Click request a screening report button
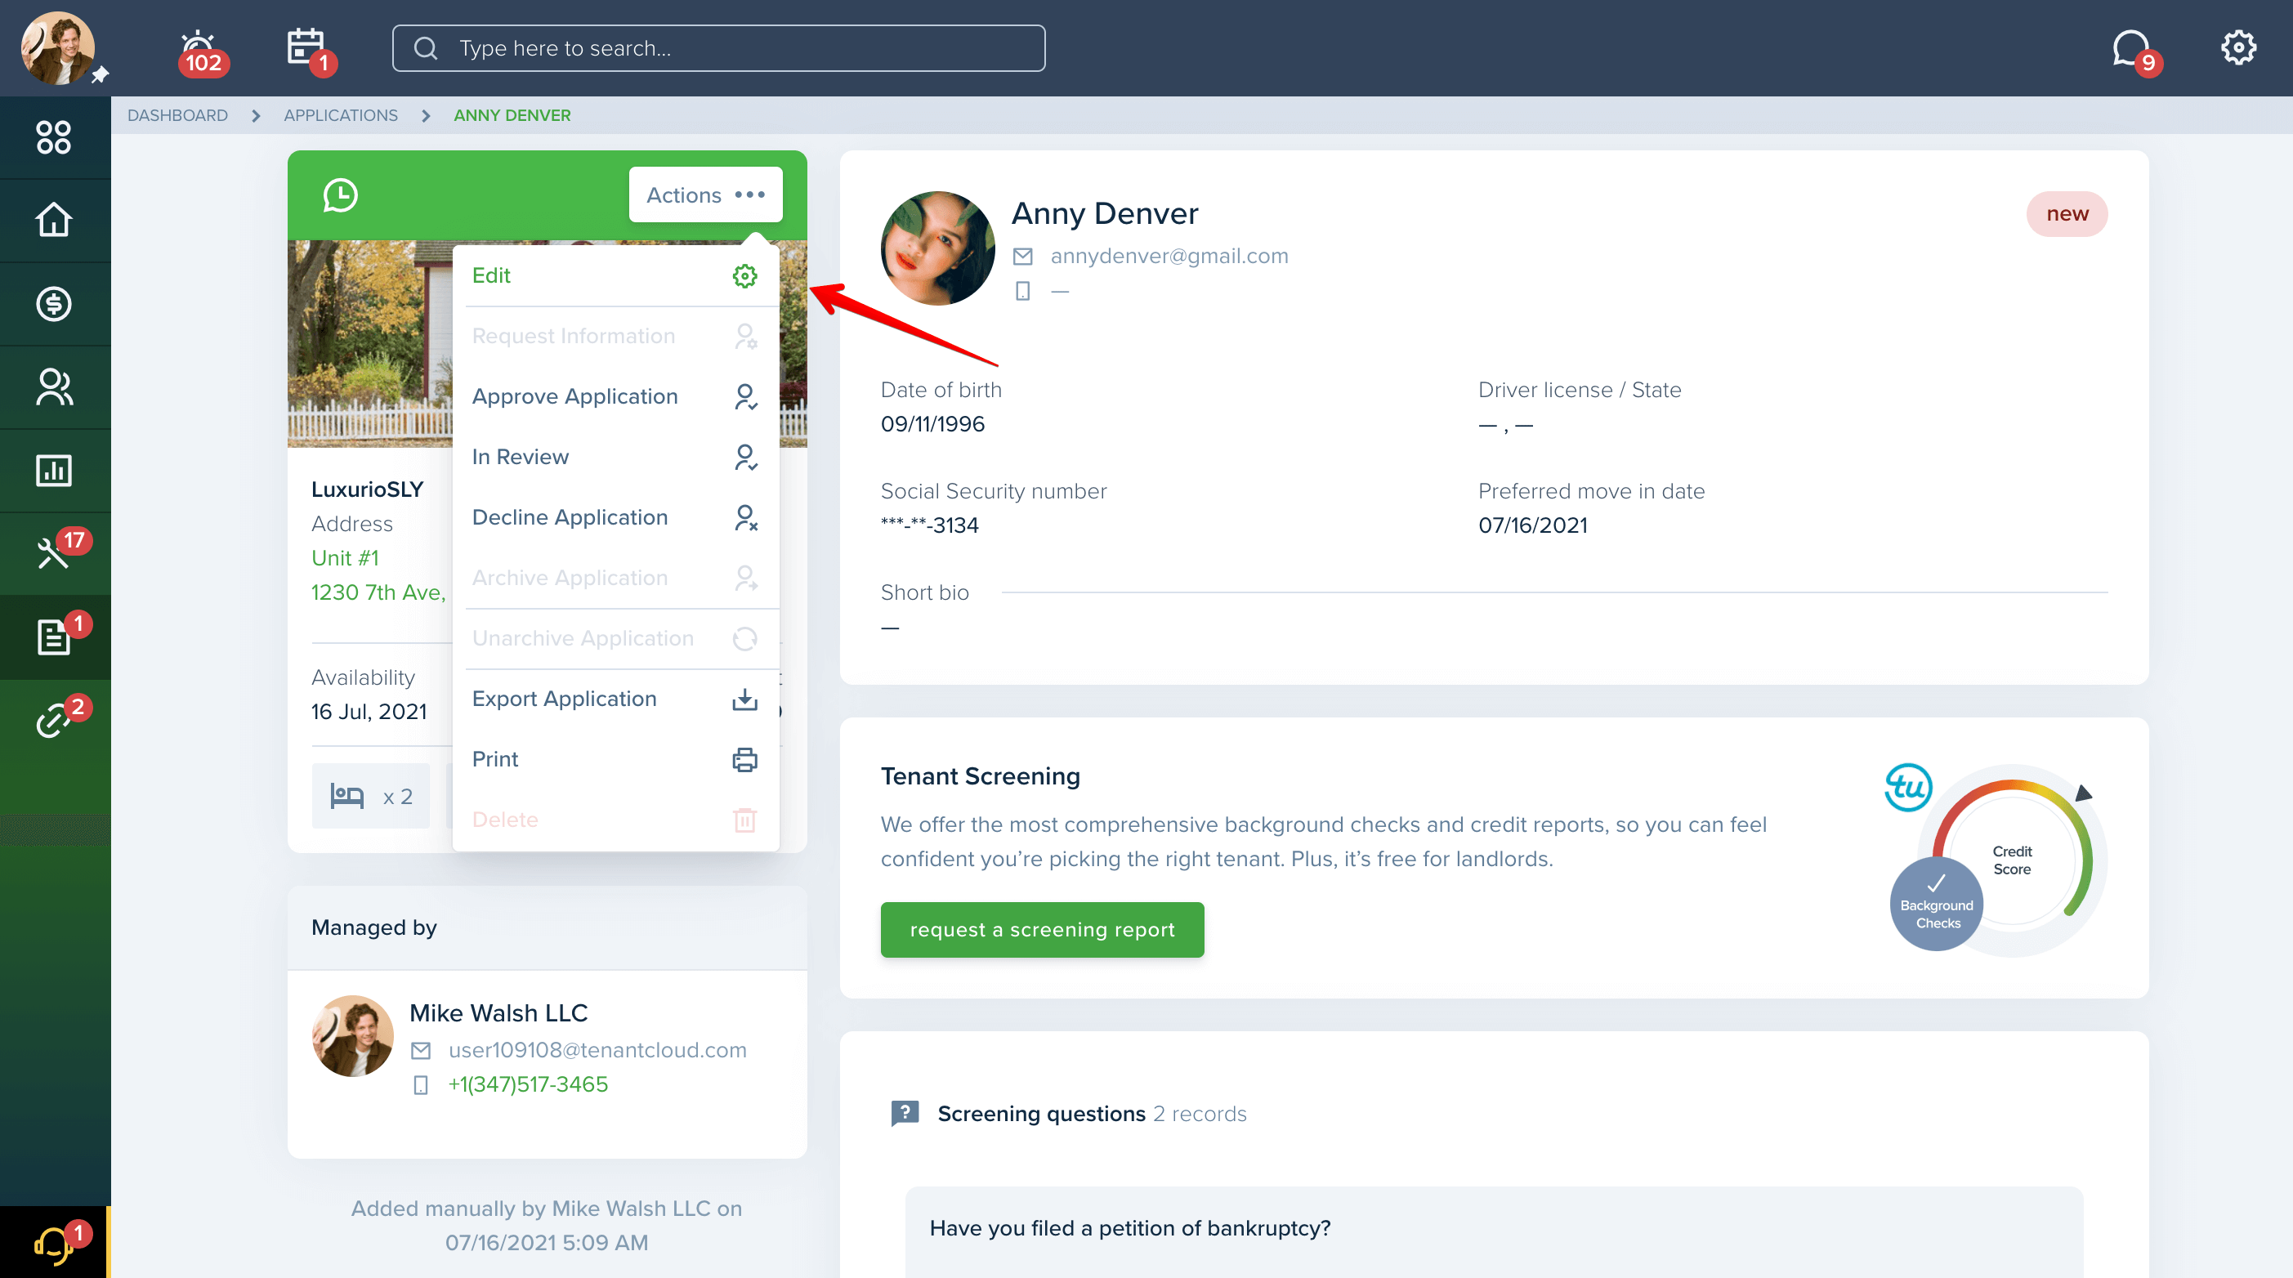 tap(1041, 930)
